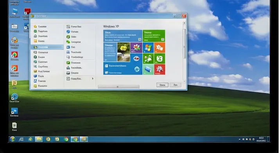Open the teal tile with blue roll

click(148, 69)
